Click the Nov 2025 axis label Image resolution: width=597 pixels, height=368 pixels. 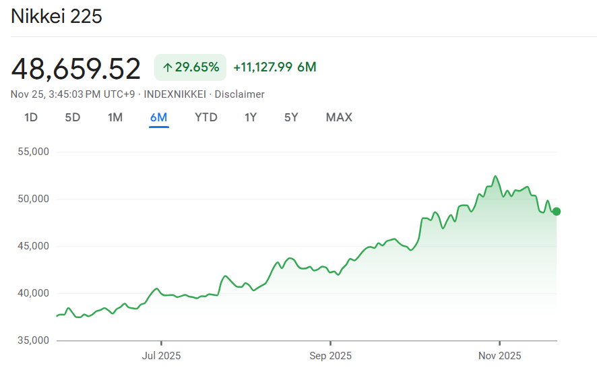coord(499,355)
